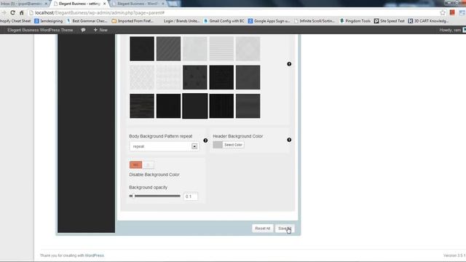Switch Disable Background Color toggle to off side
The image size is (466, 262).
[148, 165]
